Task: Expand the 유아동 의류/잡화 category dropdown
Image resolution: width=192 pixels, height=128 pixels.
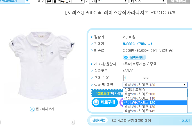Action: coord(65,1)
